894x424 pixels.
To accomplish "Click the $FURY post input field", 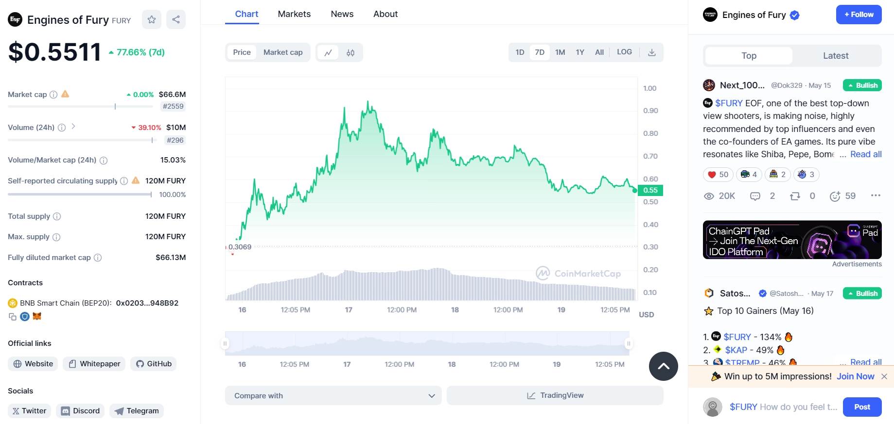I will 783,407.
